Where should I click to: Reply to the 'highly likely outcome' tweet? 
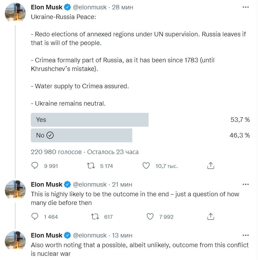[x=35, y=217]
